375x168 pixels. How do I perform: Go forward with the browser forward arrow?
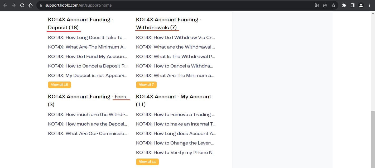click(14, 5)
